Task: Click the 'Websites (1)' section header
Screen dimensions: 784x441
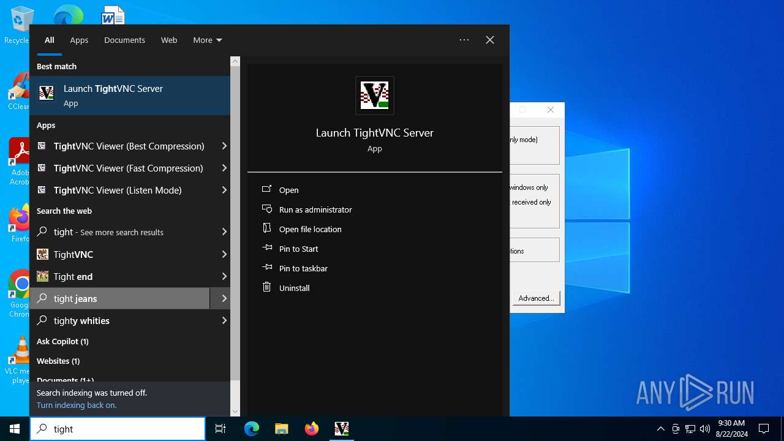Action: coord(58,361)
